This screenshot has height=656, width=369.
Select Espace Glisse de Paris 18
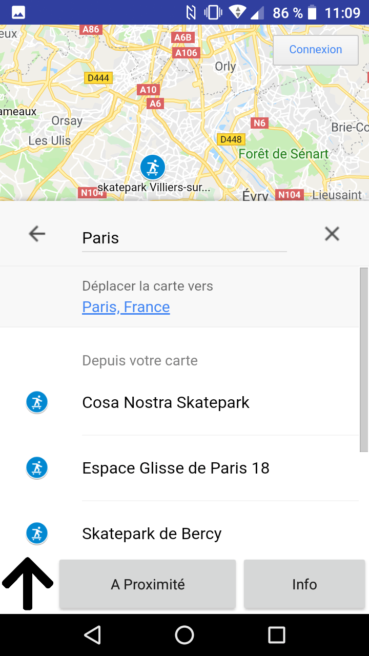coord(176,468)
